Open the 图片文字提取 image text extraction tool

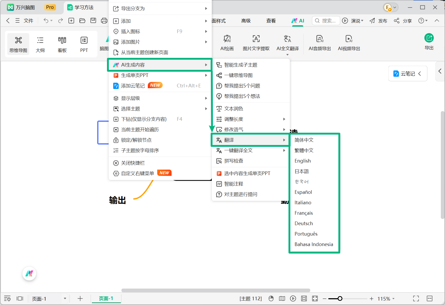pyautogui.click(x=256, y=43)
